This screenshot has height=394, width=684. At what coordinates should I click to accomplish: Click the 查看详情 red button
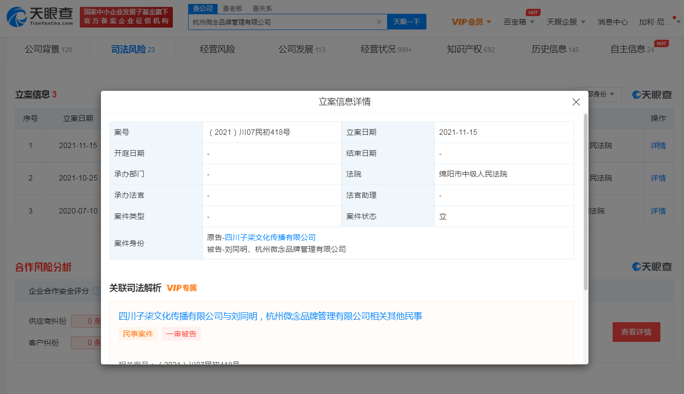pos(636,332)
